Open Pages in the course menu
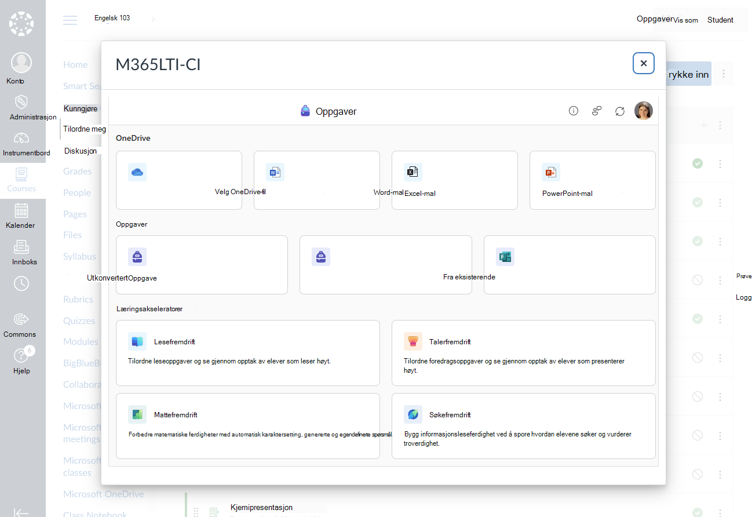 pyautogui.click(x=75, y=214)
